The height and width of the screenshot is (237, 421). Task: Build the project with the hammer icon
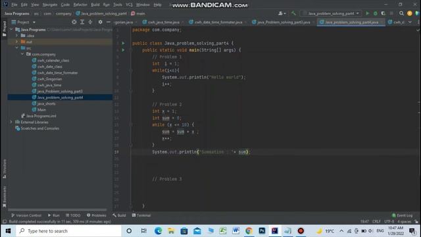(293, 13)
